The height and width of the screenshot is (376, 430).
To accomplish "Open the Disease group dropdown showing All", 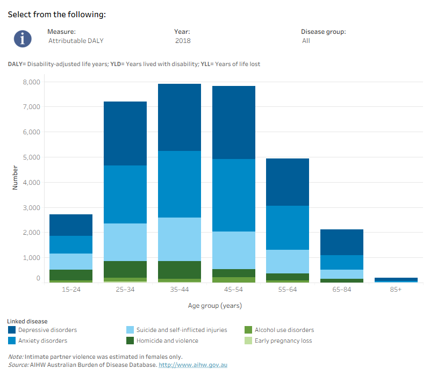I will [x=306, y=41].
